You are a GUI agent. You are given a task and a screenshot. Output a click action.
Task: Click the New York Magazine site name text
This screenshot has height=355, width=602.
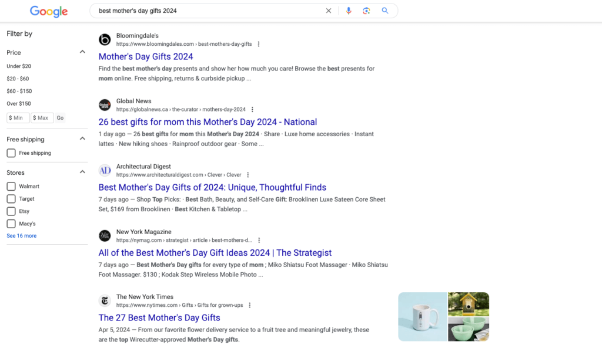coord(144,232)
